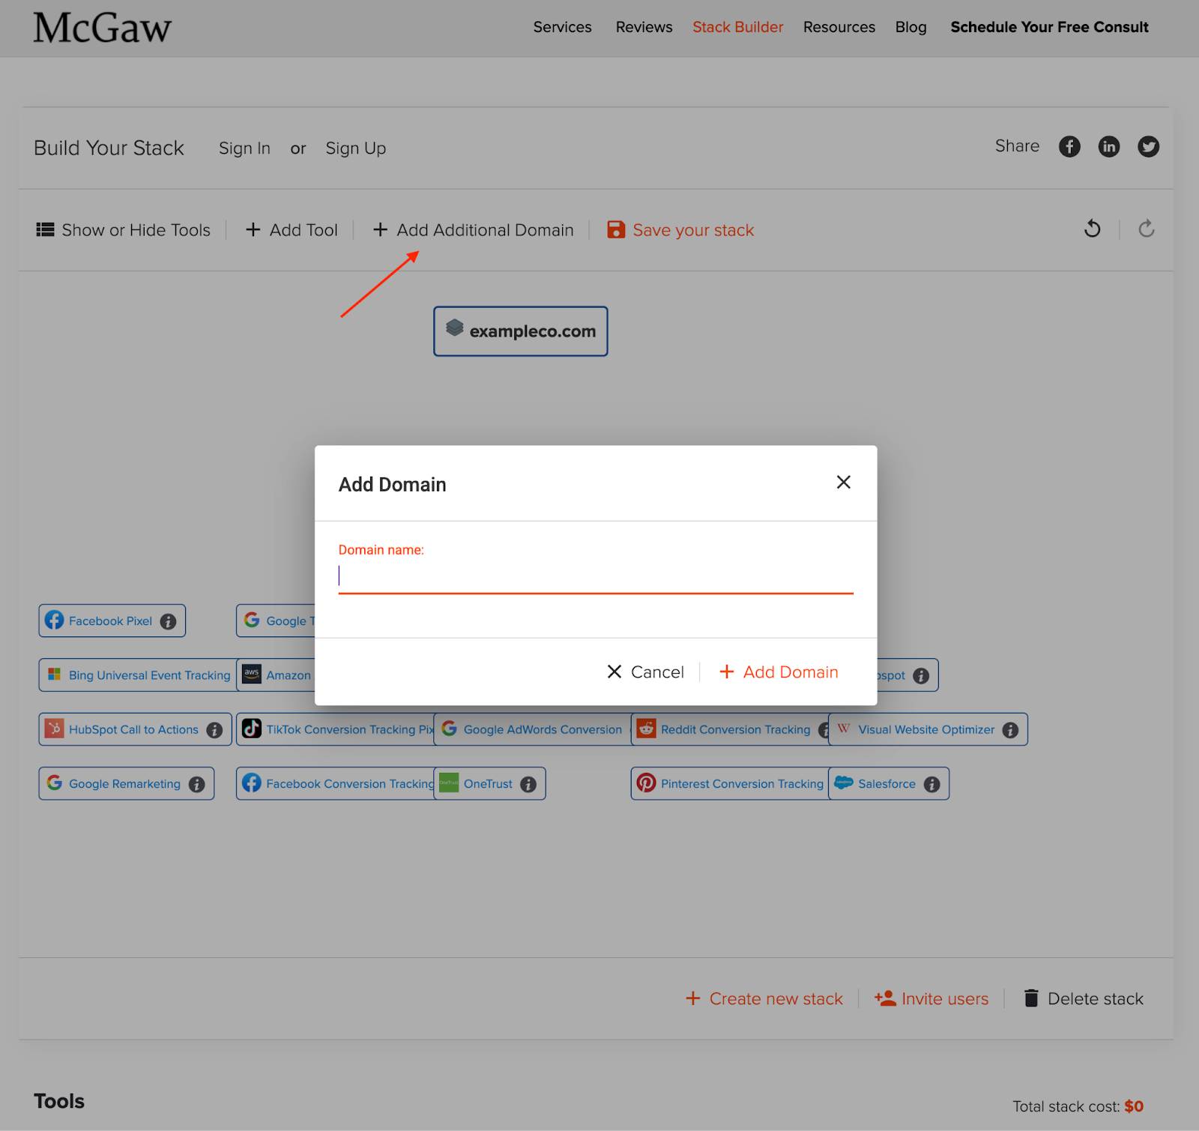This screenshot has height=1131, width=1199.
Task: Open info icon for Salesforce tool
Action: click(x=931, y=784)
